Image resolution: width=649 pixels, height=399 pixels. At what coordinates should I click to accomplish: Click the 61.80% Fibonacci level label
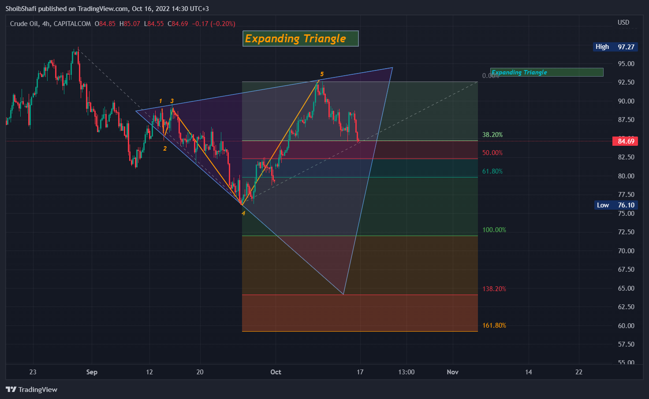[x=492, y=171]
